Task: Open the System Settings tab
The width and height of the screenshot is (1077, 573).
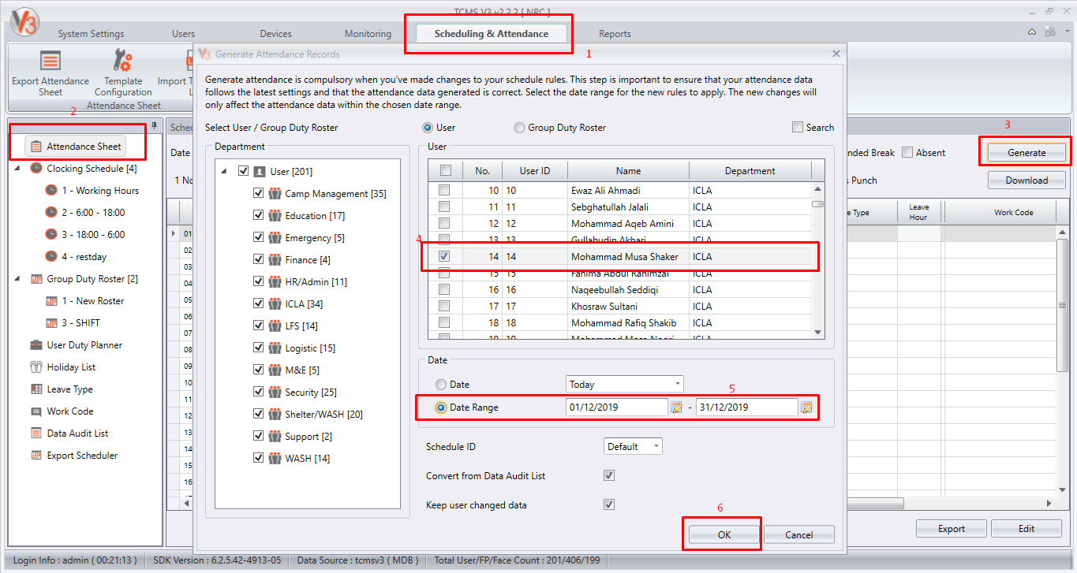Action: point(91,34)
